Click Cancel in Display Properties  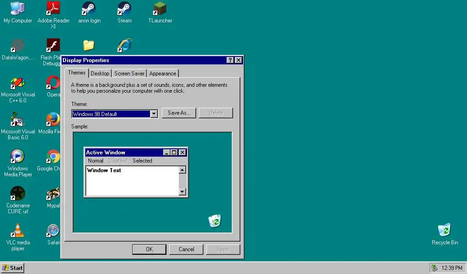click(x=186, y=249)
